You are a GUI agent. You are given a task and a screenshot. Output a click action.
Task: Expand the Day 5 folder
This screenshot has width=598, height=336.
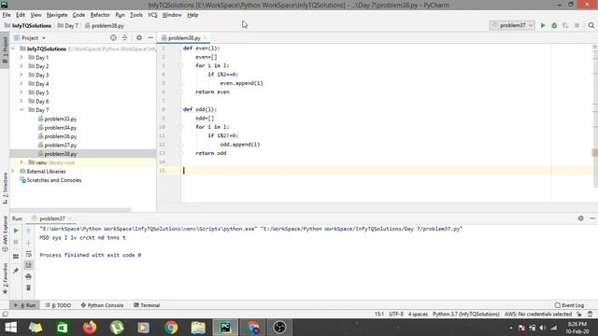(x=21, y=92)
